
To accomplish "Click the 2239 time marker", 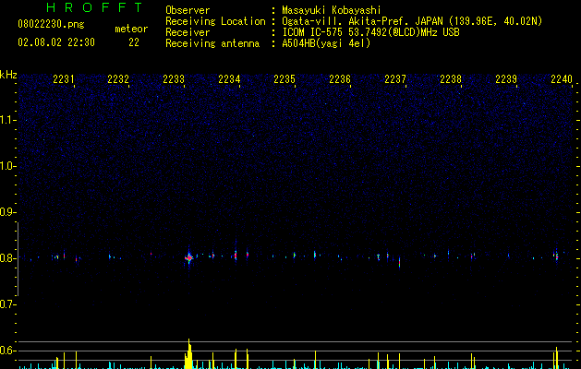I will (x=506, y=79).
